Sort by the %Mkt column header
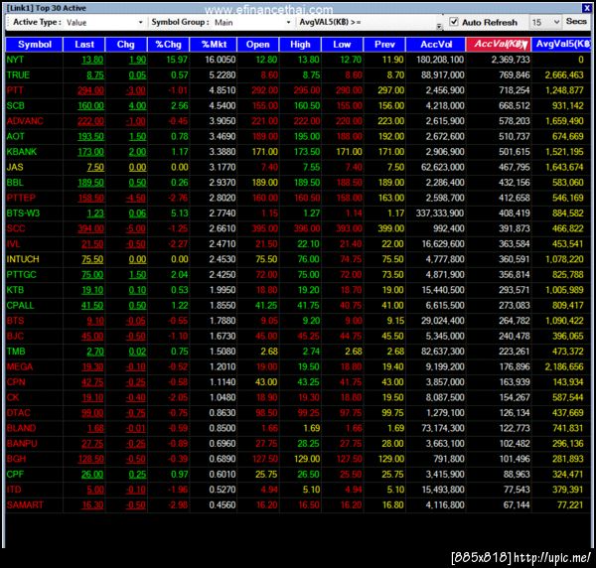This screenshot has height=568, width=596. [x=214, y=45]
